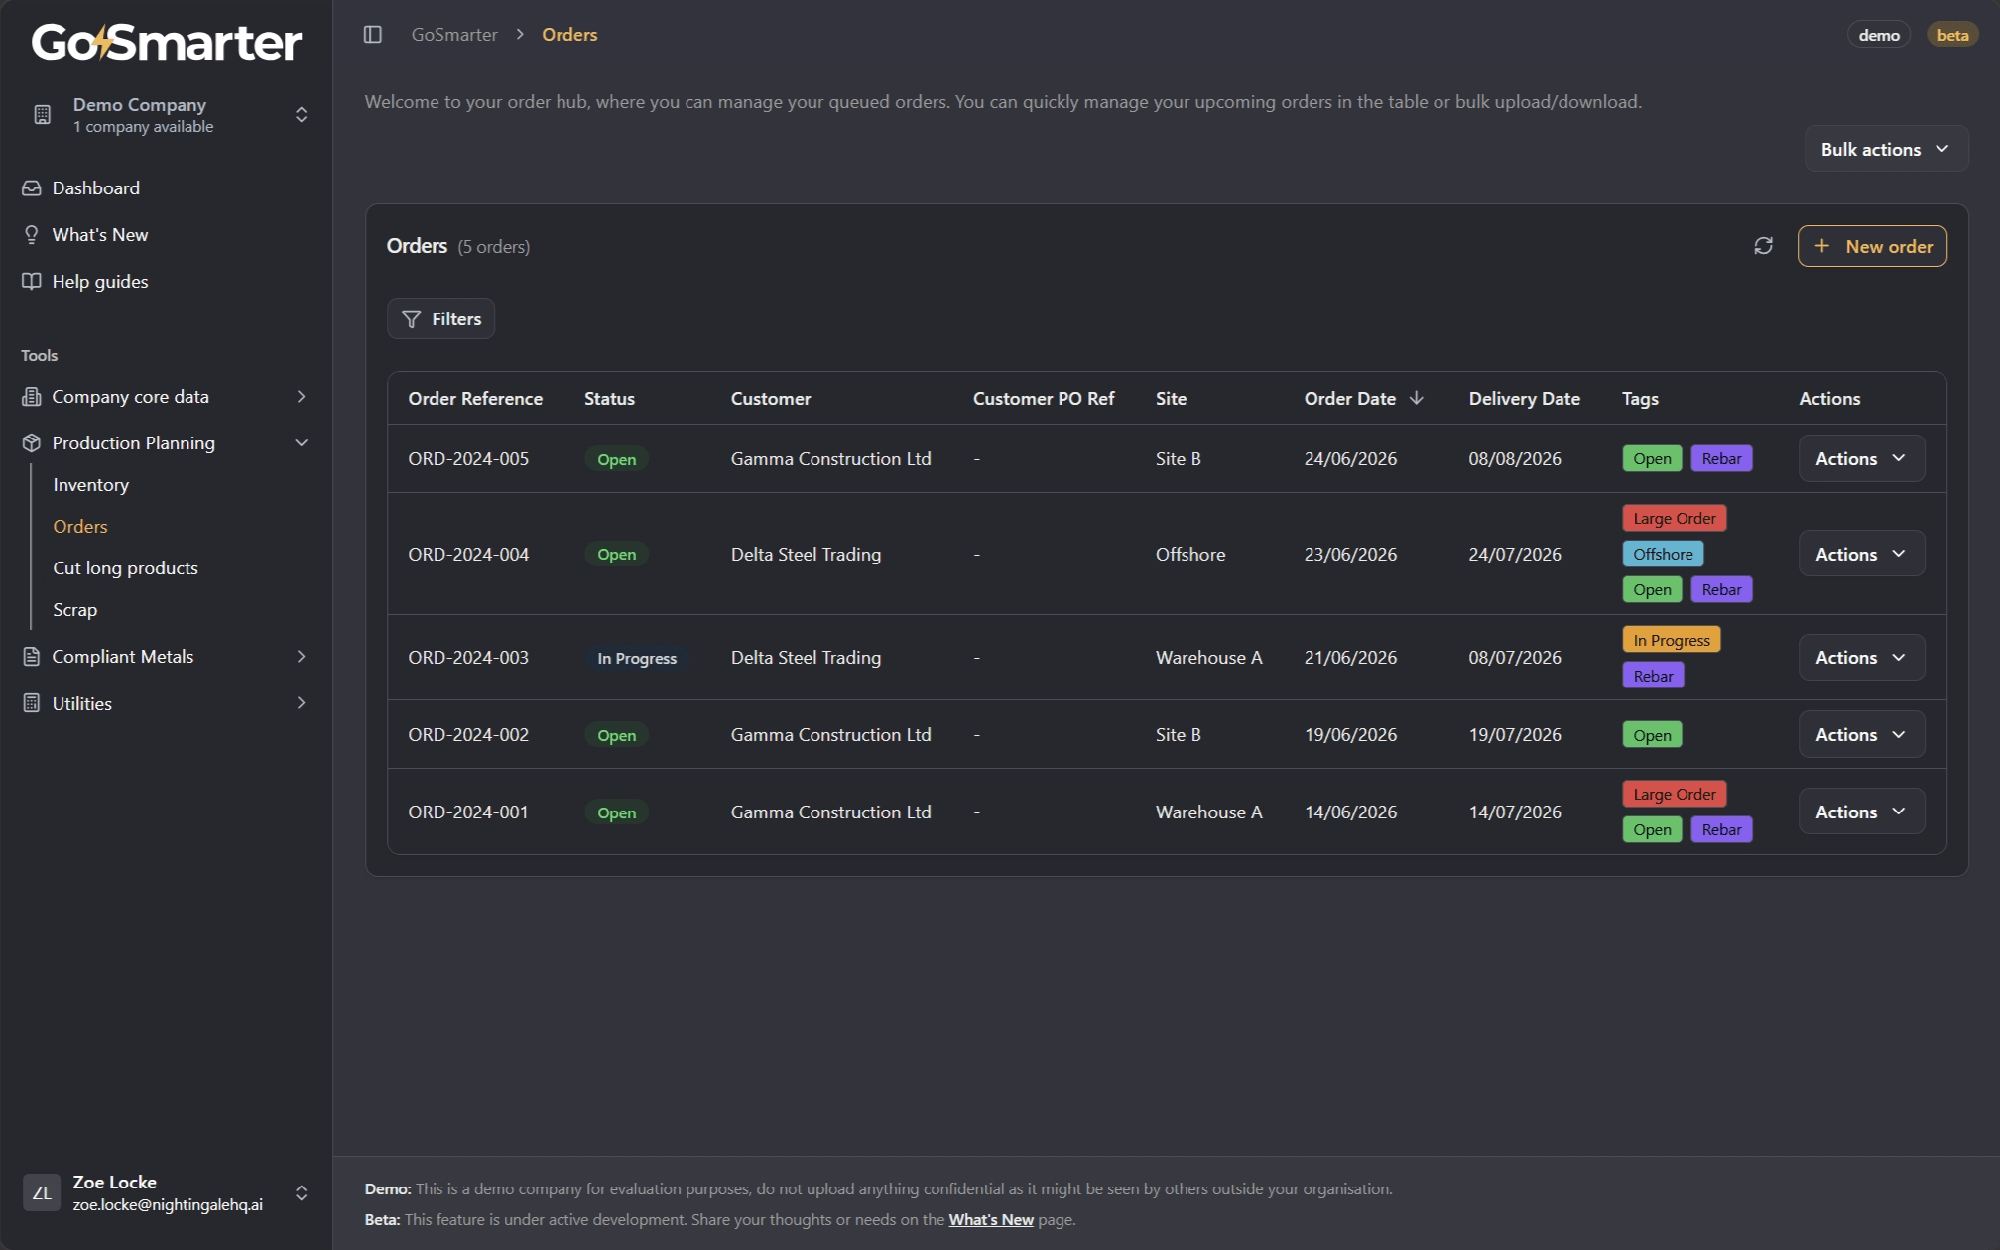Click Delivery Date 24/07/2026
Image resolution: width=2000 pixels, height=1250 pixels.
1515,555
